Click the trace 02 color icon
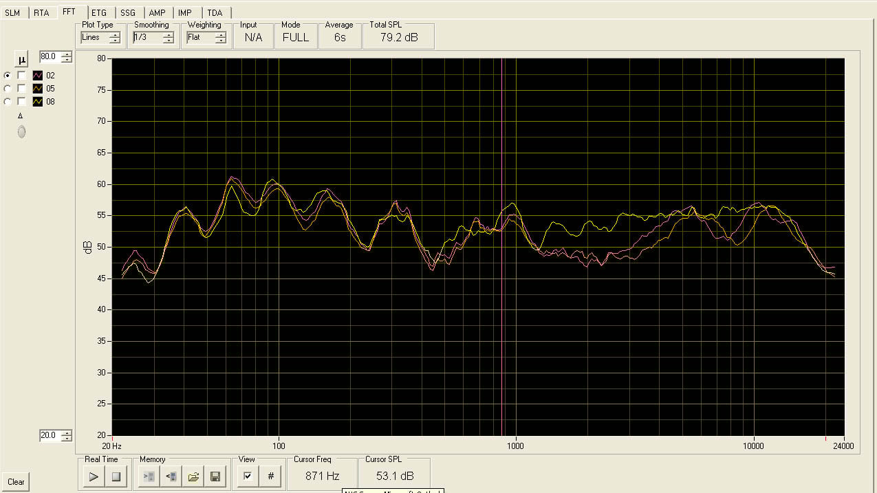 [39, 76]
